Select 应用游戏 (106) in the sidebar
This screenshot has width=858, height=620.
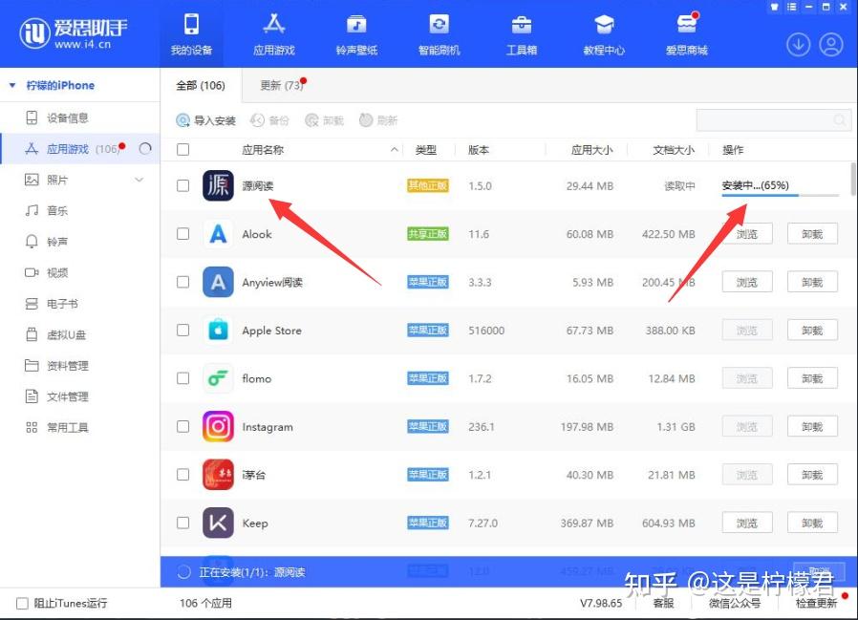point(80,149)
